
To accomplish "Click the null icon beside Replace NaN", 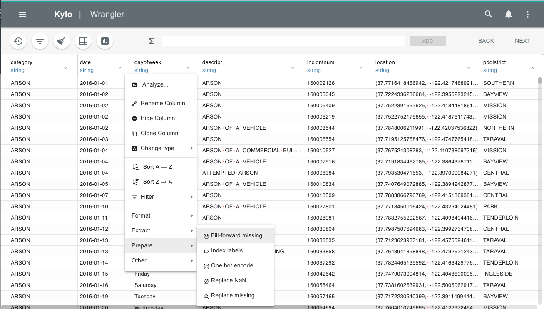I will (x=206, y=281).
